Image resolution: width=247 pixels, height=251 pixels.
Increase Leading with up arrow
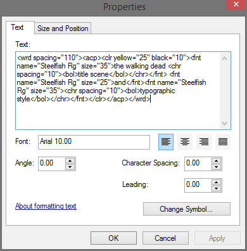(216, 183)
